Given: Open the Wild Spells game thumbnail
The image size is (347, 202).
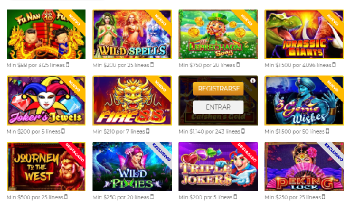Looking at the screenshot, I should 132,34.
